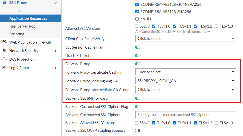Click the Backend Customized SSL Ciphers field
Image resolution: width=243 pixels, height=136 pixels.
click(x=186, y=115)
